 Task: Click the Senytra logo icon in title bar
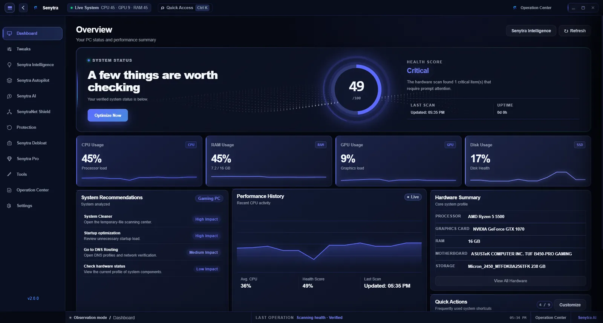coord(36,8)
